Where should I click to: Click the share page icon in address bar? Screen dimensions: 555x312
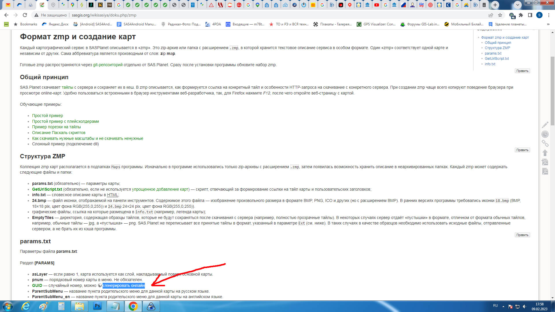coord(491,15)
